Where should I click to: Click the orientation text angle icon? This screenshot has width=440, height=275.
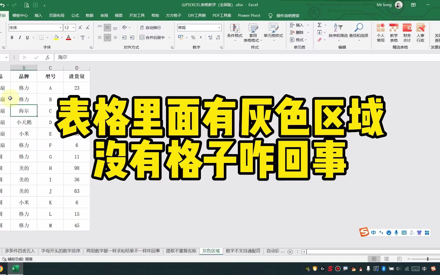[x=124, y=28]
